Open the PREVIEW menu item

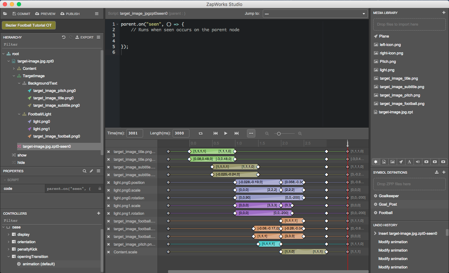(45, 14)
